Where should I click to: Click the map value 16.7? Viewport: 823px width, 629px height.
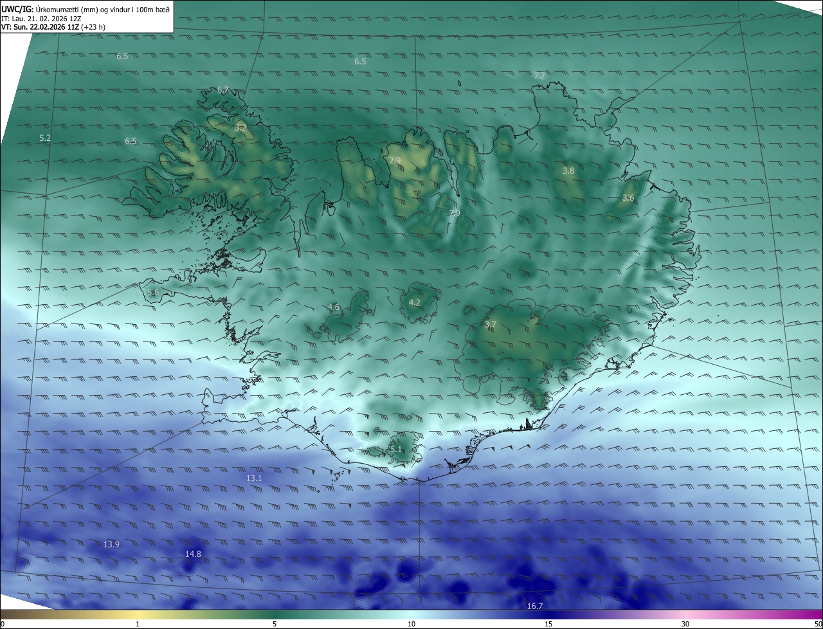coord(535,606)
